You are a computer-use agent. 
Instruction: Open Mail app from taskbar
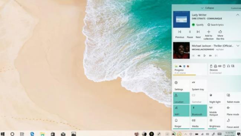click(x=63, y=134)
